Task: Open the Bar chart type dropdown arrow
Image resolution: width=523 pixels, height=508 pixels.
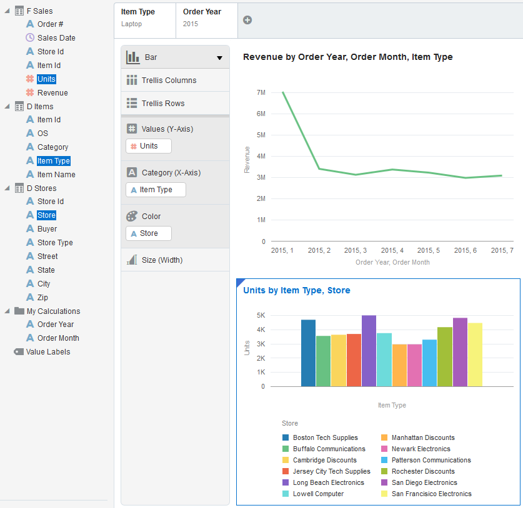Action: point(219,58)
